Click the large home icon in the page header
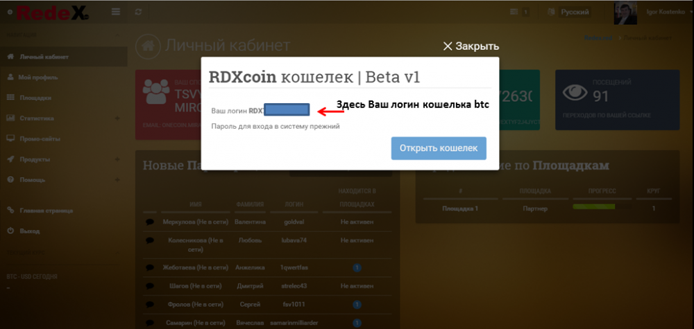This screenshot has height=329, width=694. (148, 46)
